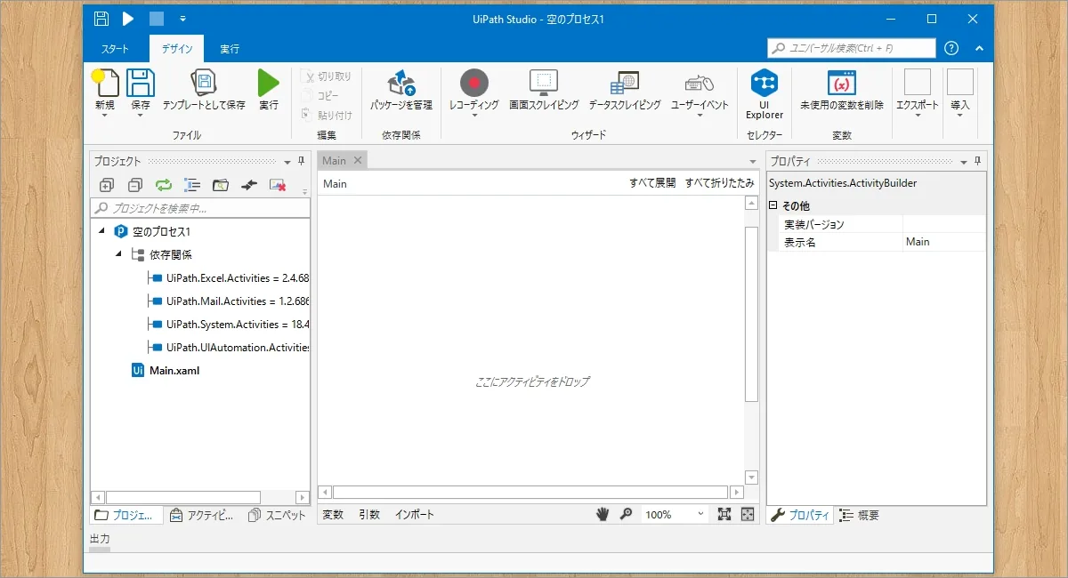Click the run icon in the title bar
The width and height of the screenshot is (1068, 578).
129,19
